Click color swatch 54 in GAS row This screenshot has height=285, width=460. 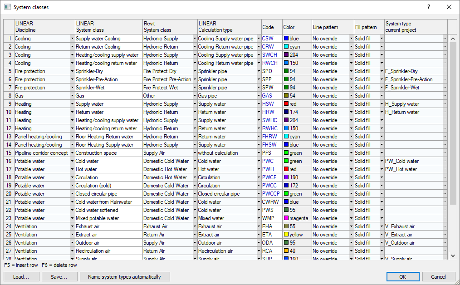(286, 96)
